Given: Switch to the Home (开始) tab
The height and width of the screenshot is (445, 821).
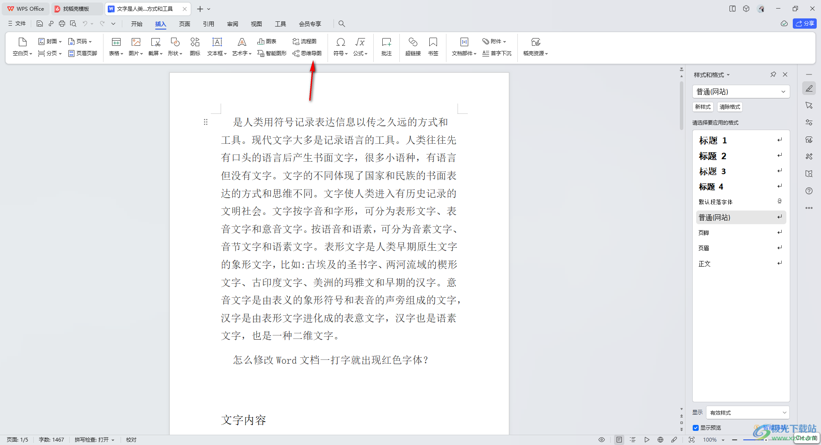Looking at the screenshot, I should point(137,24).
